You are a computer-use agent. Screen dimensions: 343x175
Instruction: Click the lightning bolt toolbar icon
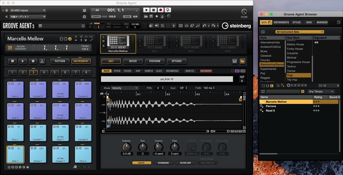(x=174, y=26)
